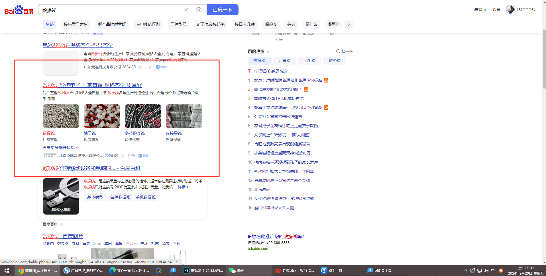Show hidden system tray icons

click(465, 271)
